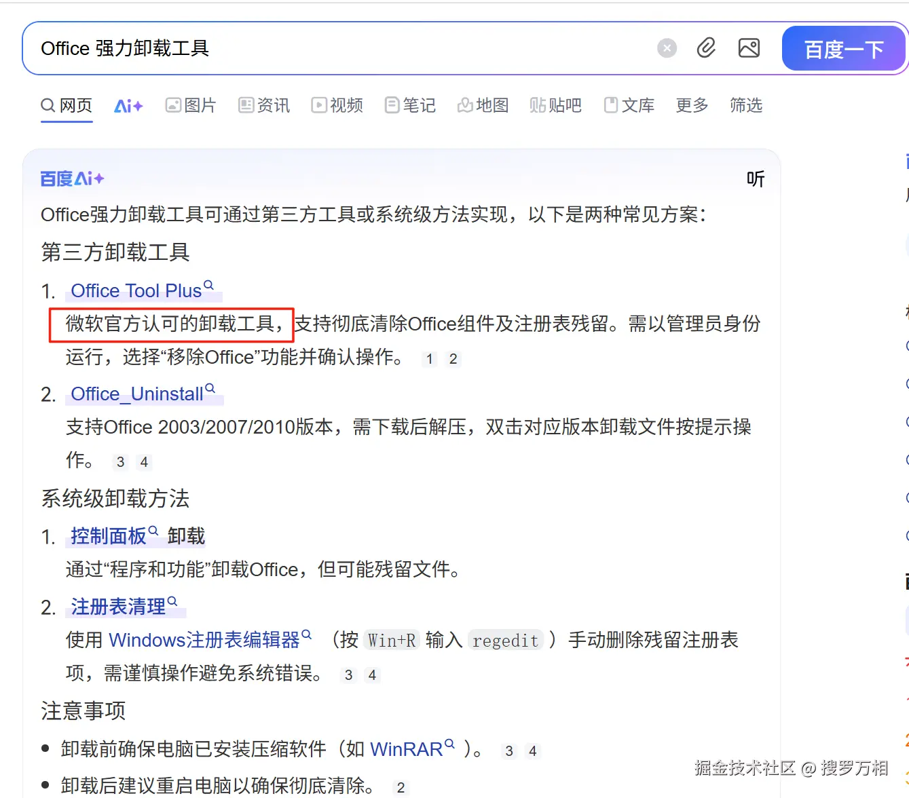Open the WinRAR link
909x798 pixels.
pos(407,749)
